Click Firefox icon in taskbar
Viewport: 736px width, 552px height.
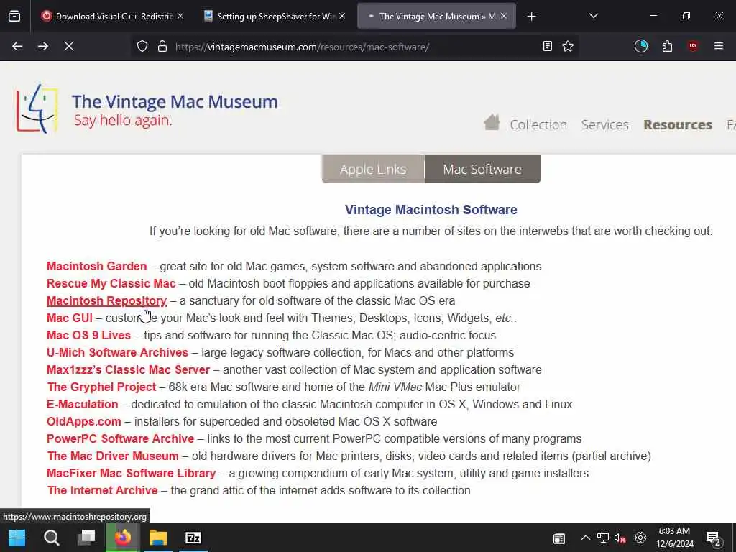coord(123,538)
